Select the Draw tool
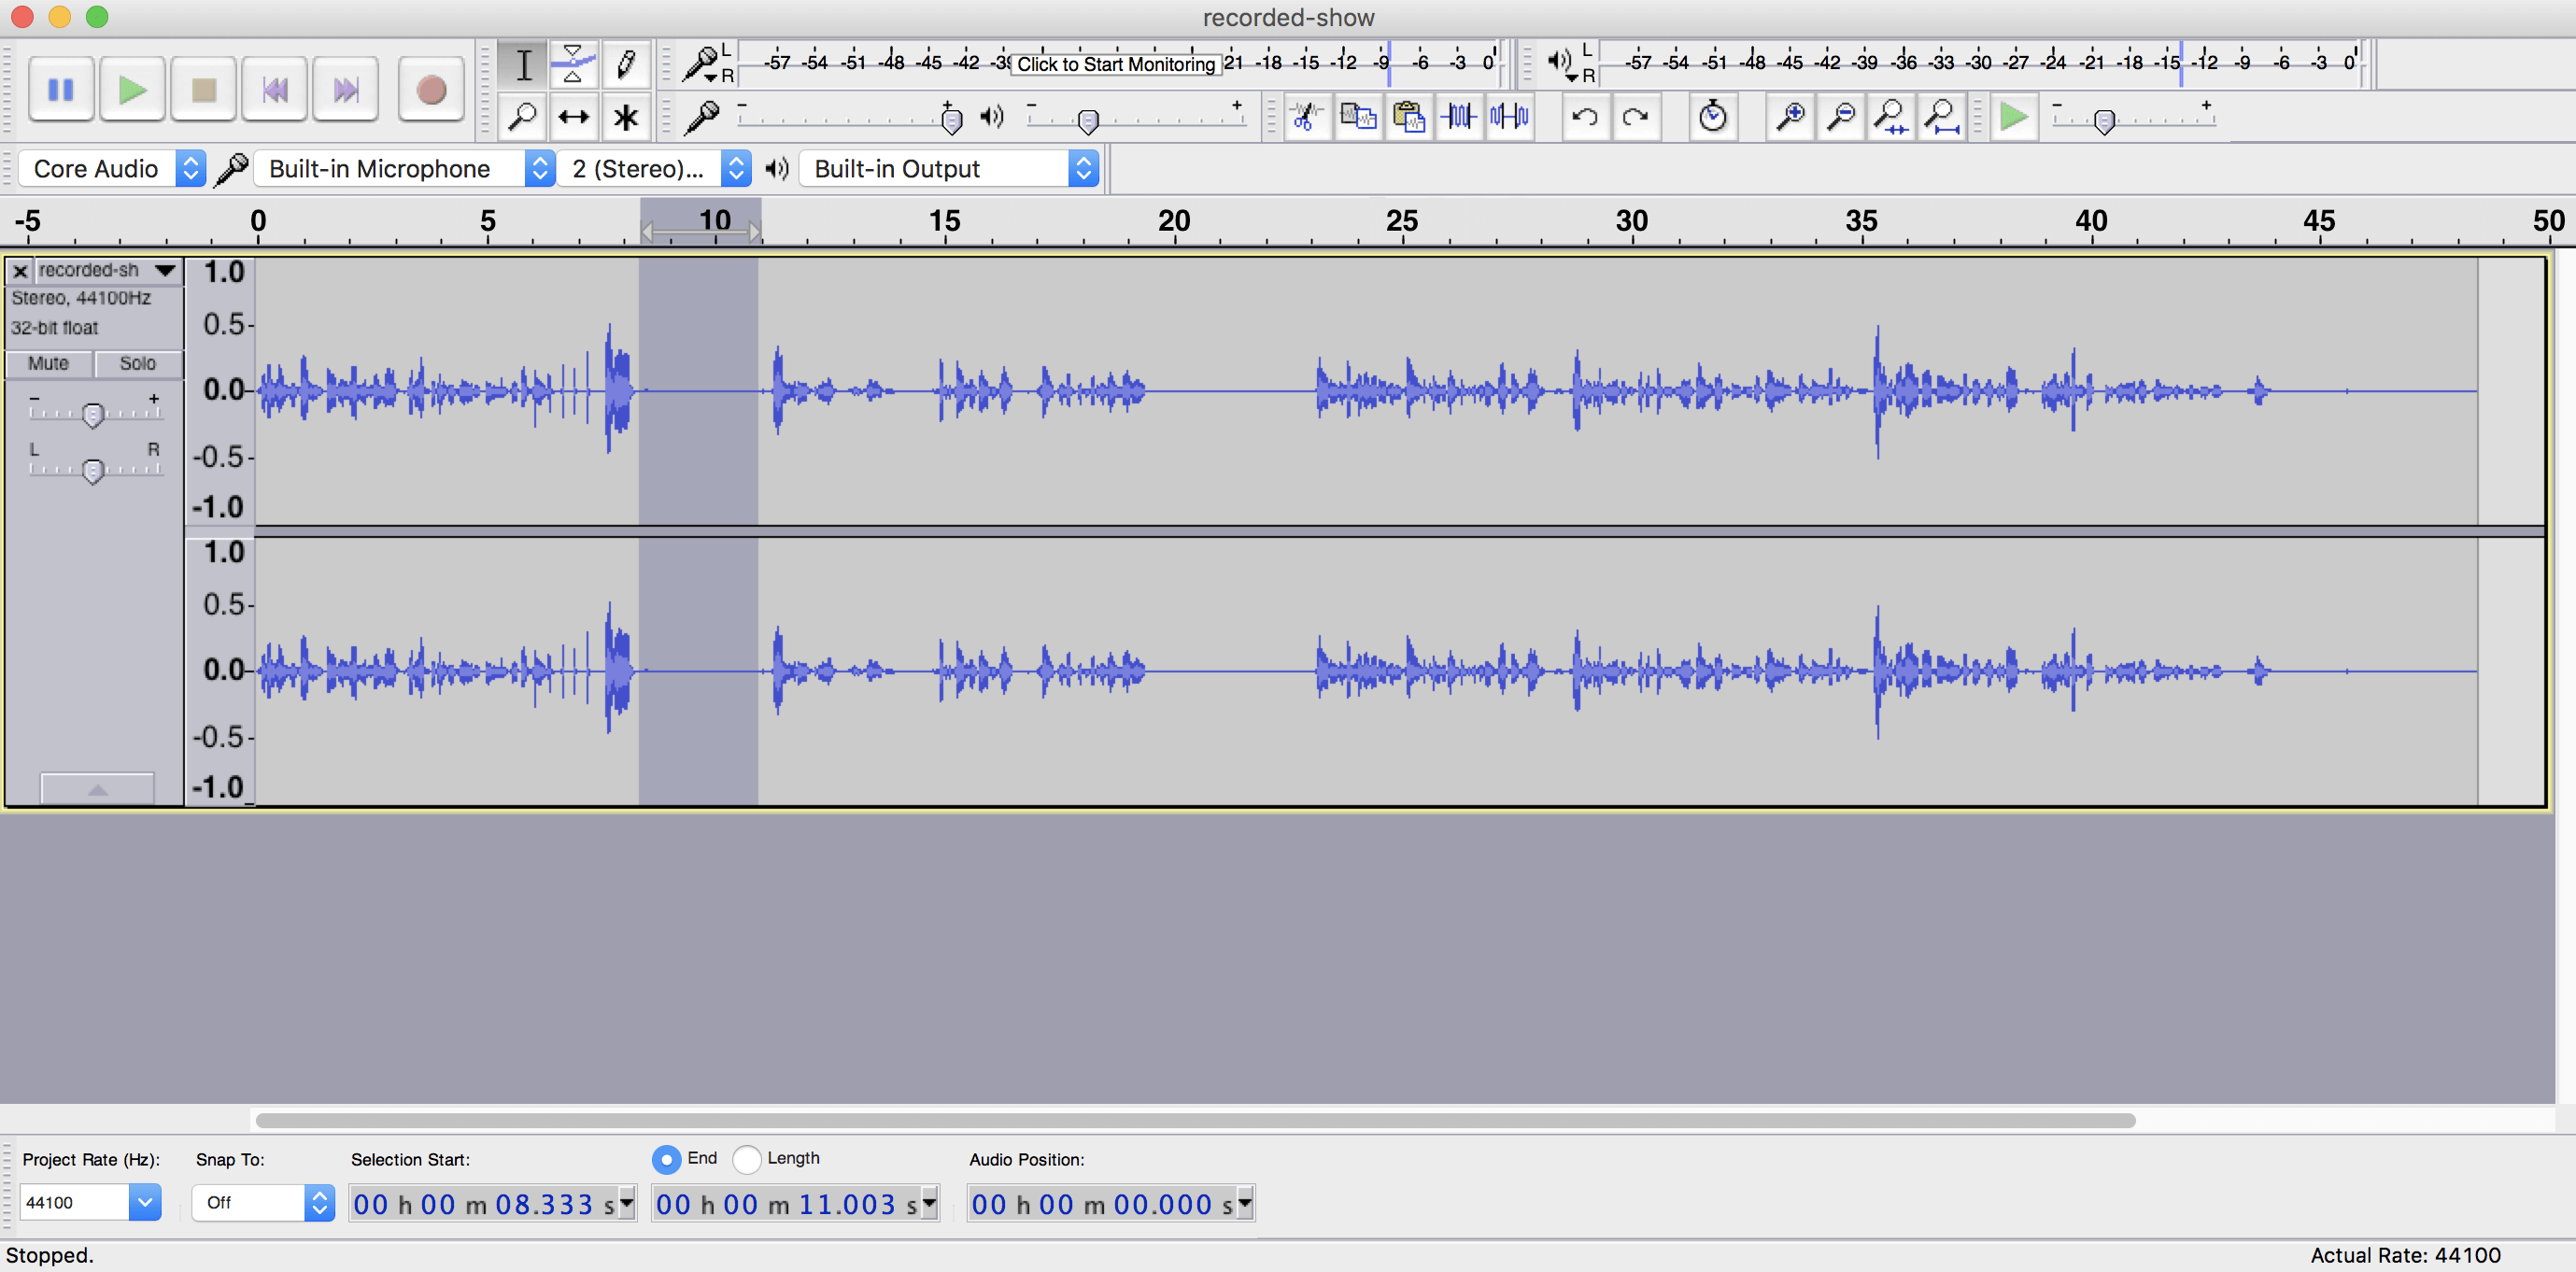This screenshot has width=2576, height=1272. pos(625,64)
